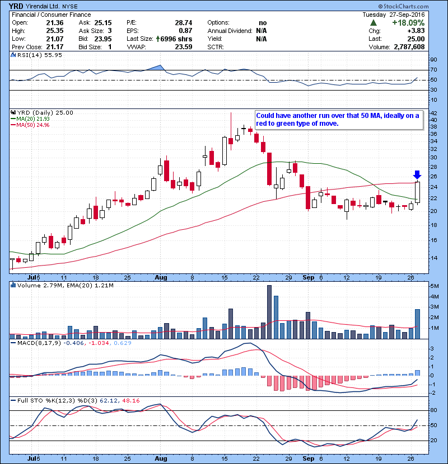Select the Chg value +3.83
448x464 pixels.
[x=416, y=31]
